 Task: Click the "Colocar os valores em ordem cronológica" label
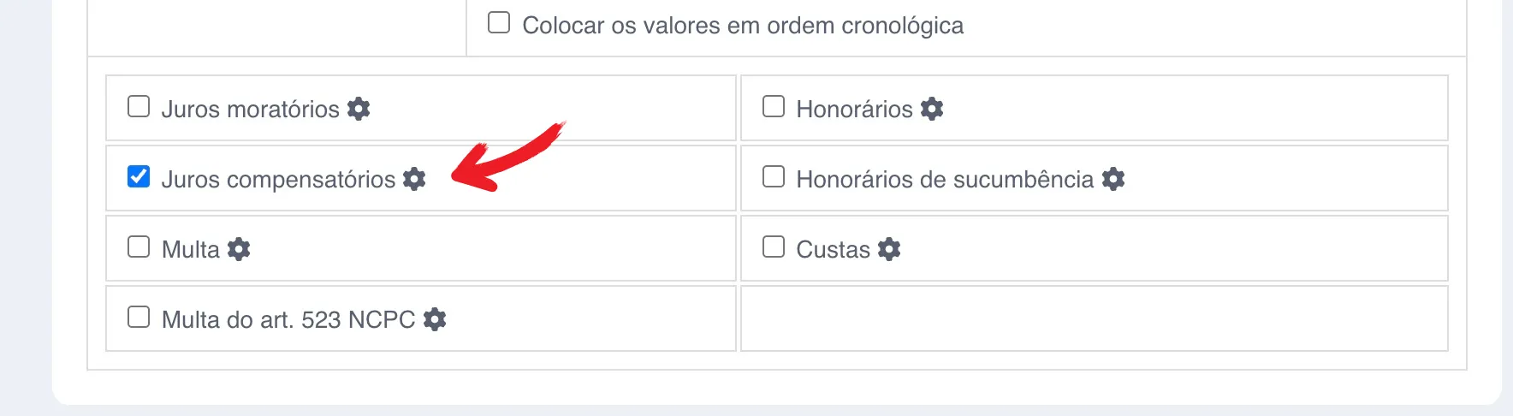[x=743, y=26]
